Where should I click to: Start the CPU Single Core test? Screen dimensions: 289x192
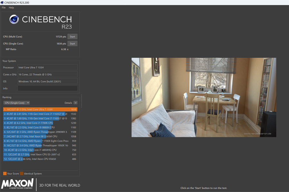(72, 44)
